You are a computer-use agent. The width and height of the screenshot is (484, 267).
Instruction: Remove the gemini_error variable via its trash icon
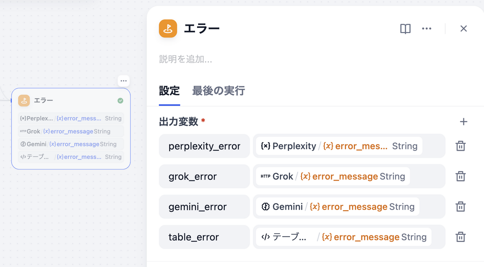[x=461, y=207]
